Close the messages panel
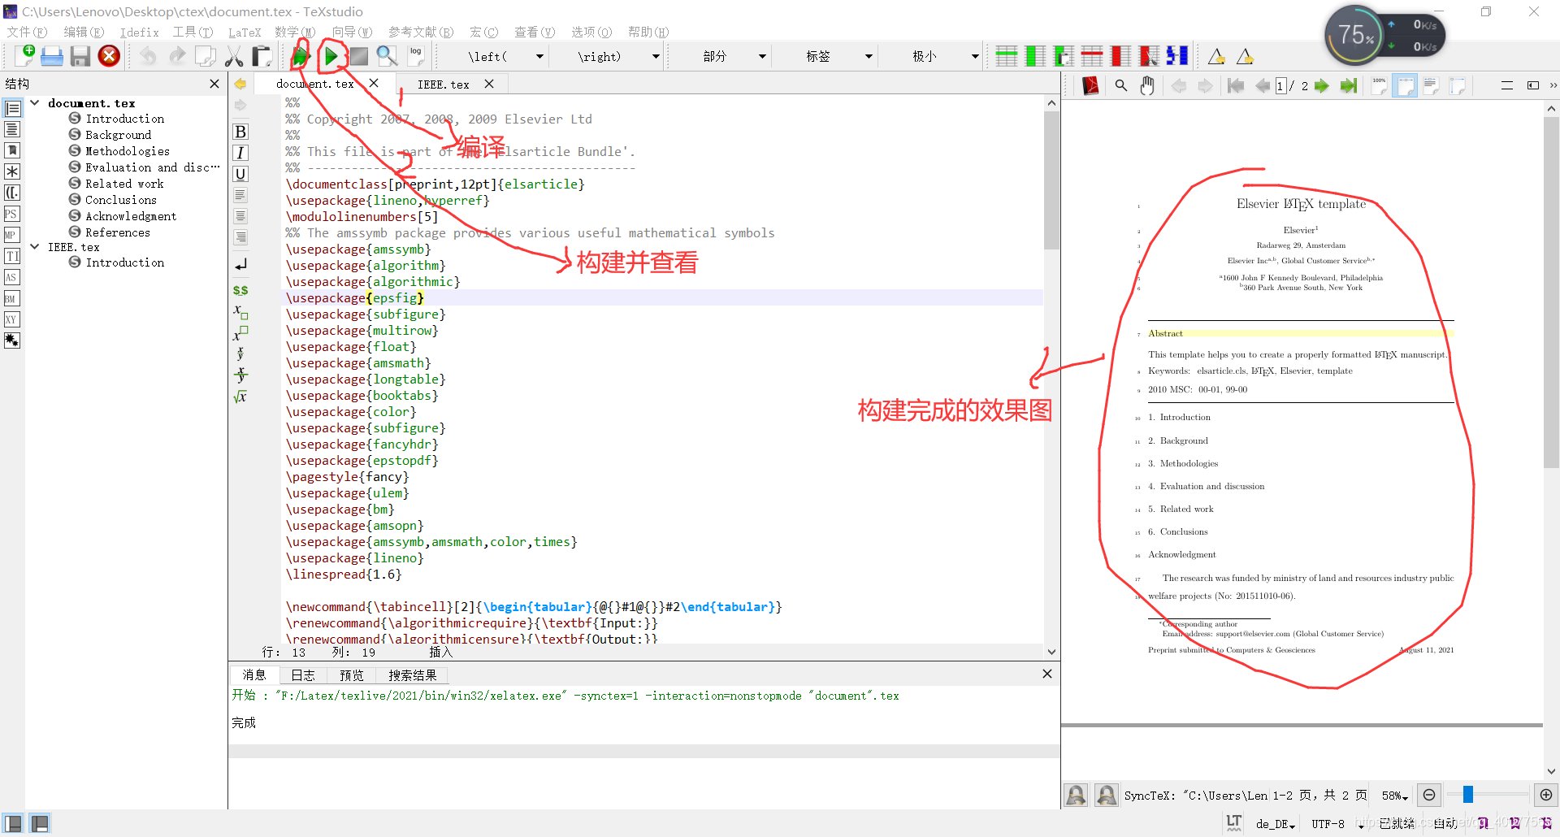Screen dimensions: 1560x837 point(1047,674)
